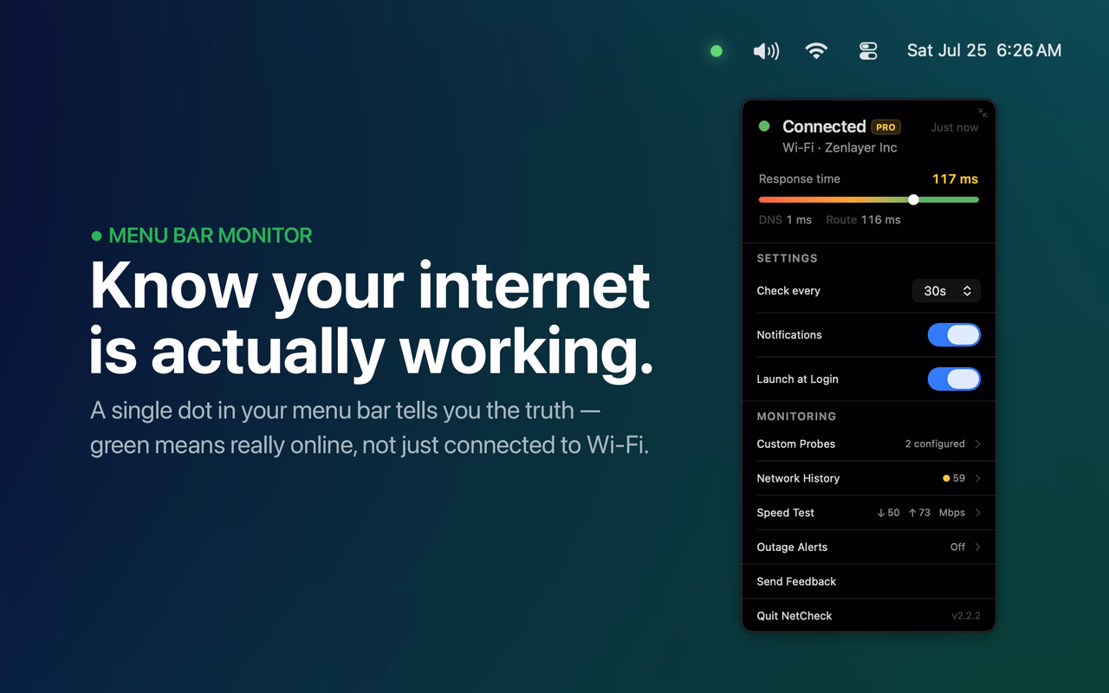Image resolution: width=1109 pixels, height=693 pixels.
Task: Click the green connection dot beside Connected
Action: 764,126
